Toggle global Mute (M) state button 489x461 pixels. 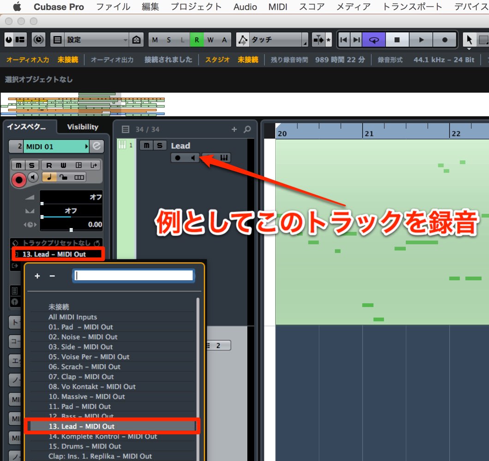tap(155, 40)
